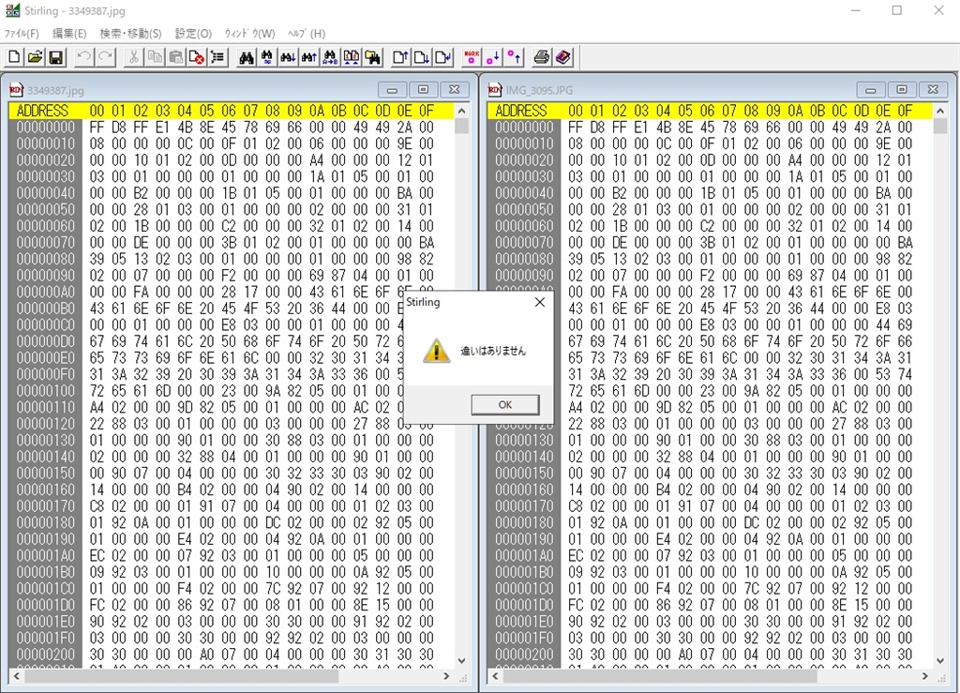Restore the IMG_3095.JPG child window

(x=901, y=90)
